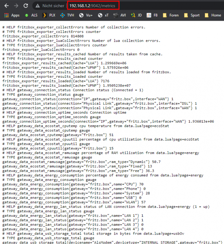Open the AVI bookmark

tap(120, 15)
